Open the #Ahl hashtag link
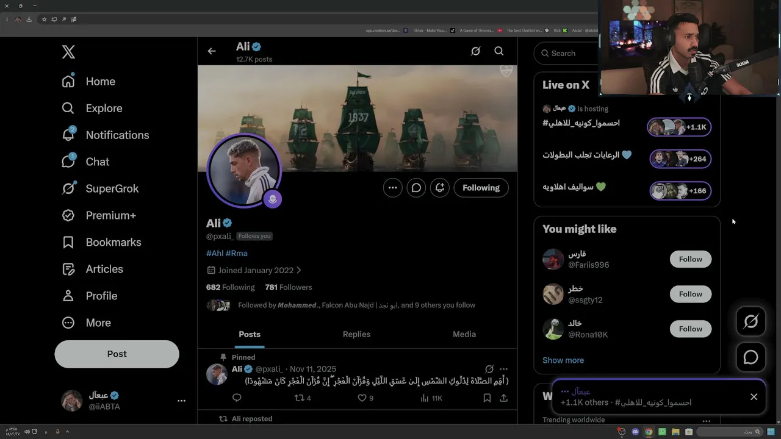 coord(215,253)
